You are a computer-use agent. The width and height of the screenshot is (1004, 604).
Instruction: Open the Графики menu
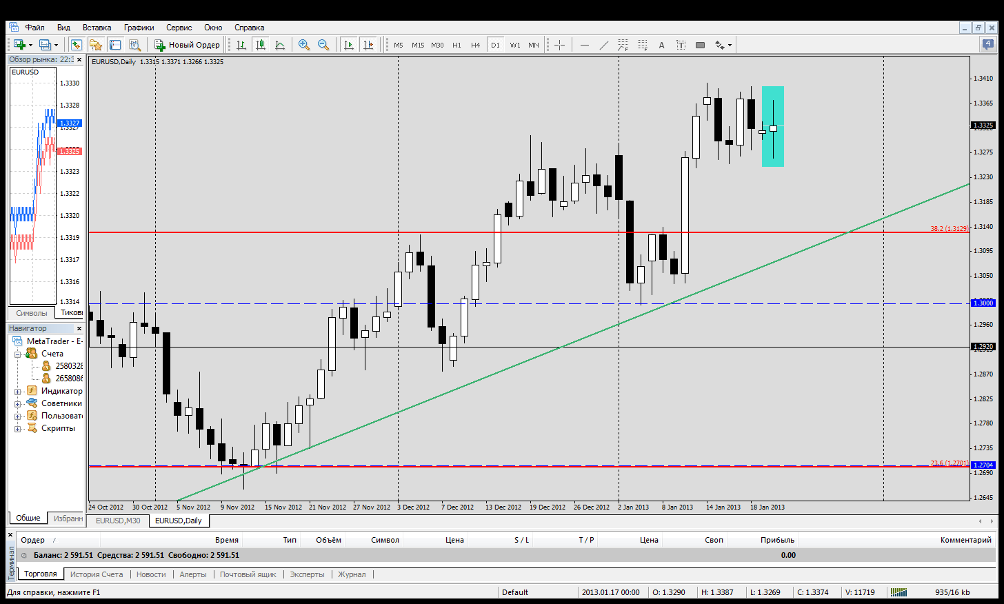139,28
